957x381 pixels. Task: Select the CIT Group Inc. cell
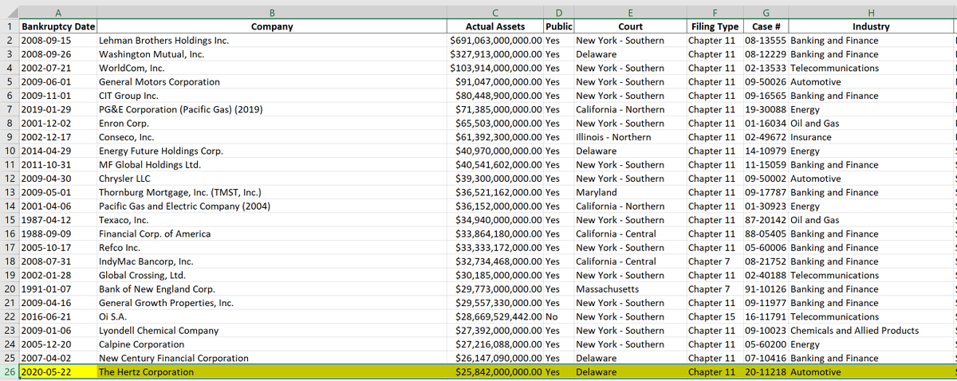[x=272, y=96]
